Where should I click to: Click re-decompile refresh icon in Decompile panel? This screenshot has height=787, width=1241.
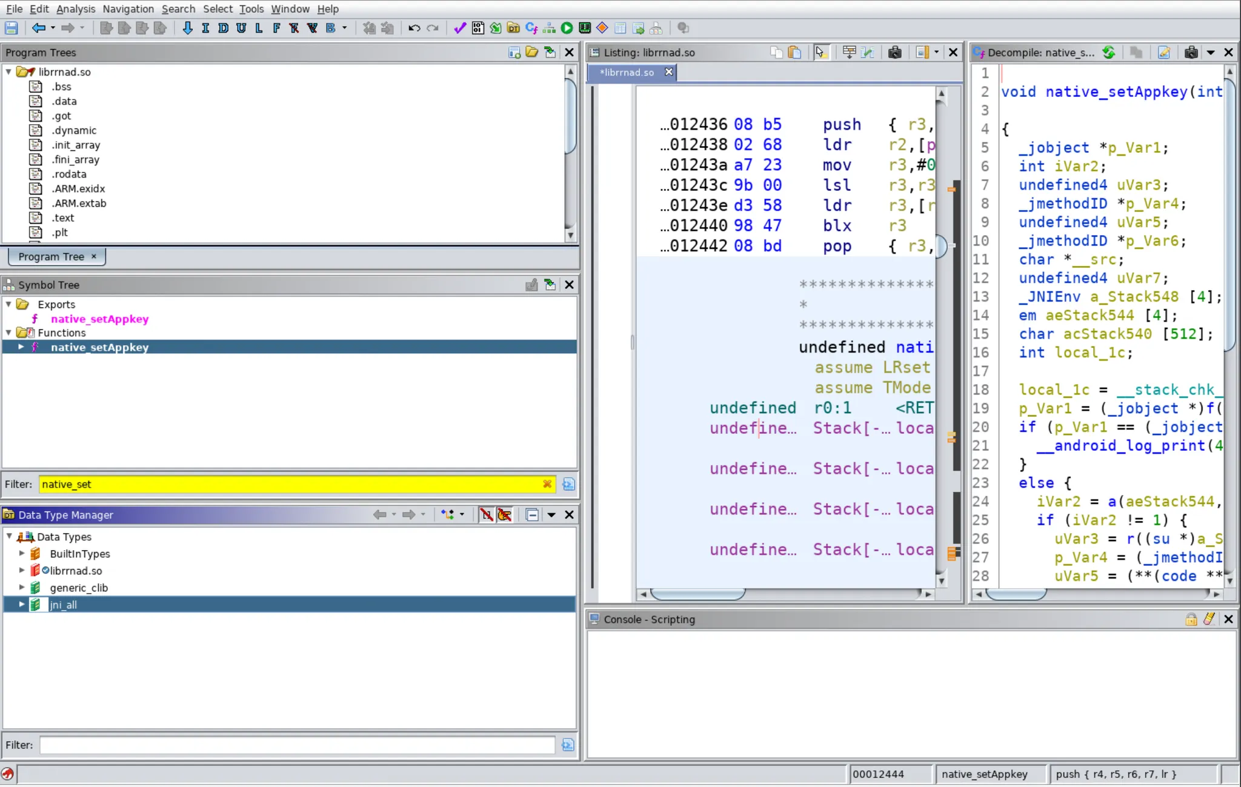(x=1108, y=53)
